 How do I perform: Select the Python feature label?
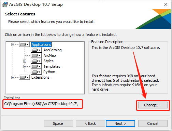tap(49, 72)
